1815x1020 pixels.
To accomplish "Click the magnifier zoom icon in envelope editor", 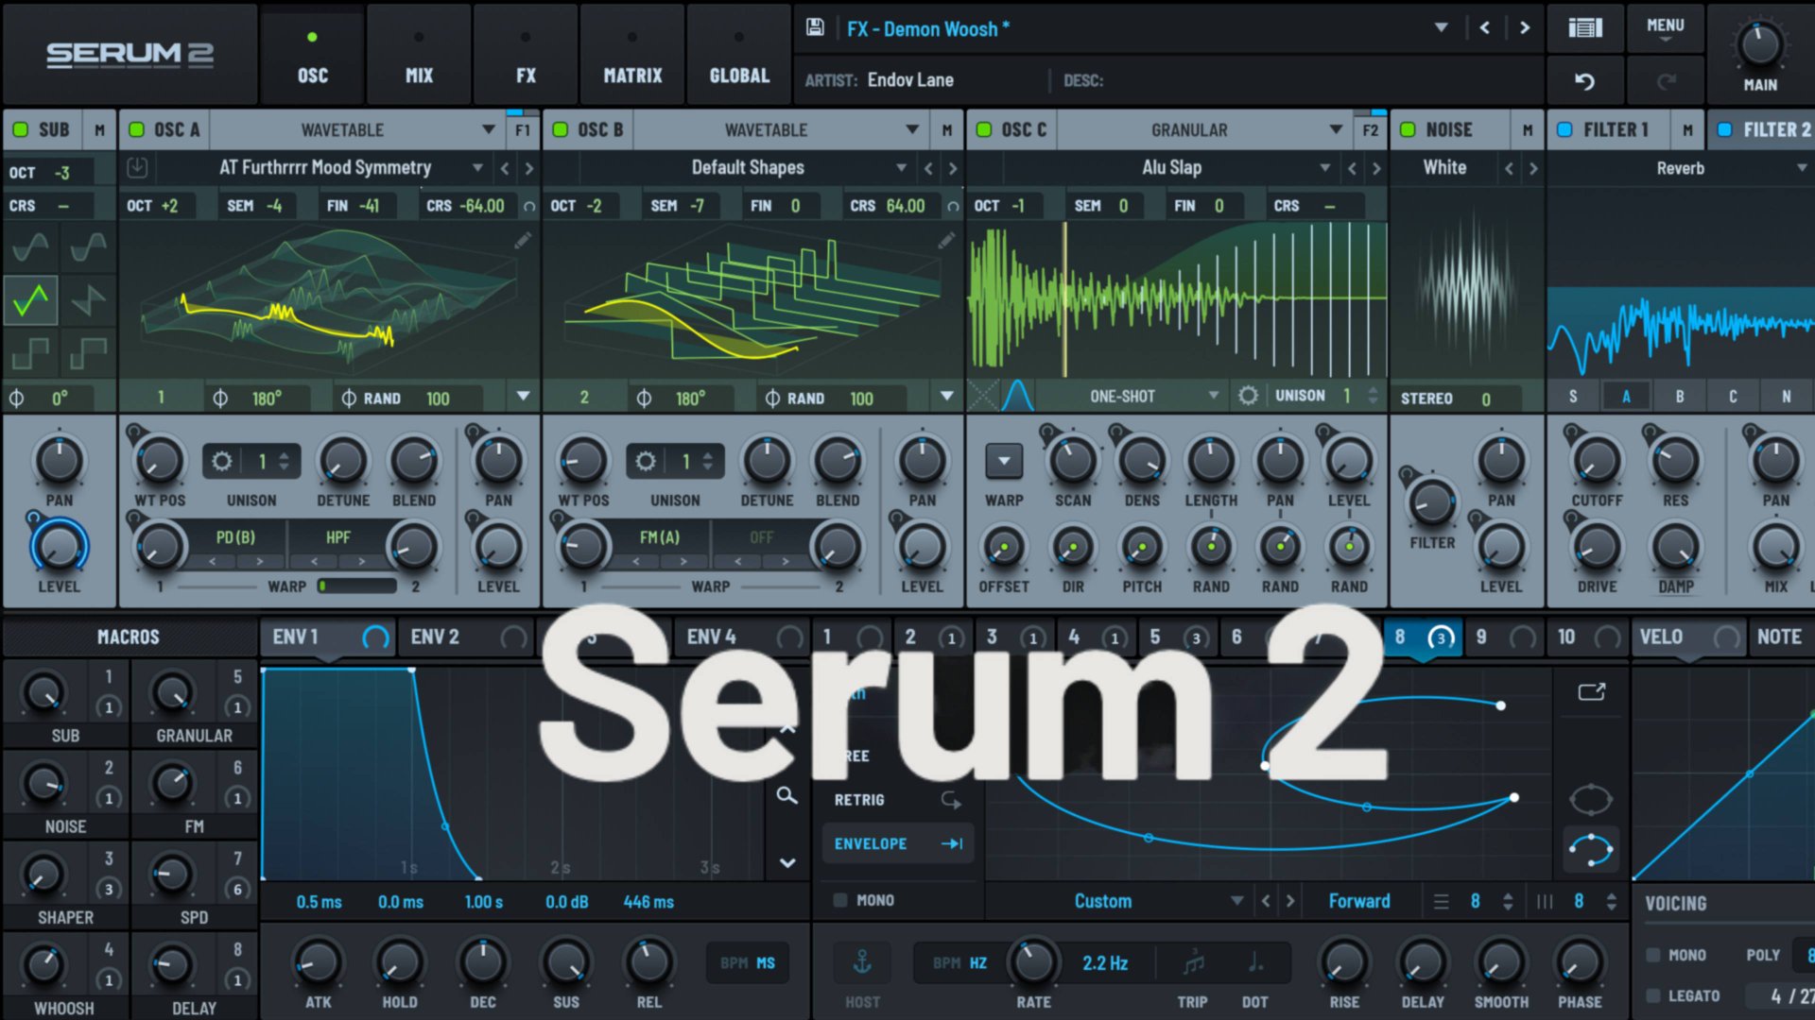I will click(x=786, y=796).
